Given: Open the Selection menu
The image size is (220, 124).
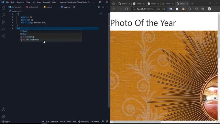Looking at the screenshot, I should tap(20, 2).
